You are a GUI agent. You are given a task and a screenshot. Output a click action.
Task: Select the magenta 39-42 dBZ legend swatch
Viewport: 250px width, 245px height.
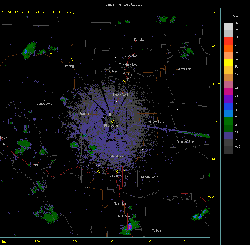(228, 92)
